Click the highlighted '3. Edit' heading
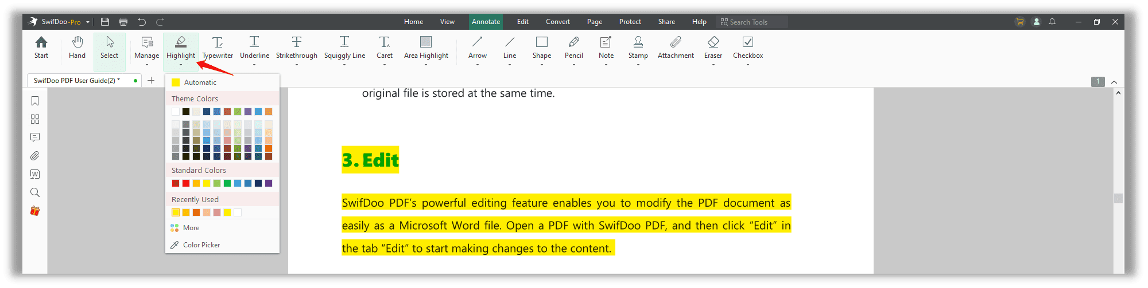The width and height of the screenshot is (1148, 288). 370,160
